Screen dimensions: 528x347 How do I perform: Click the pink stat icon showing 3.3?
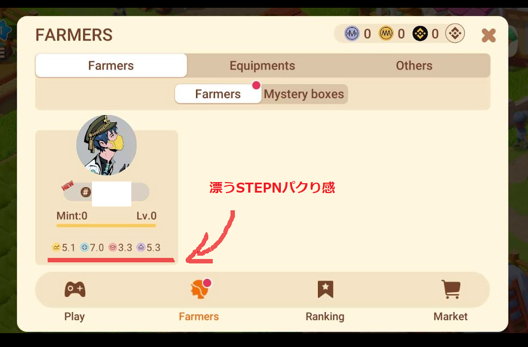point(112,247)
